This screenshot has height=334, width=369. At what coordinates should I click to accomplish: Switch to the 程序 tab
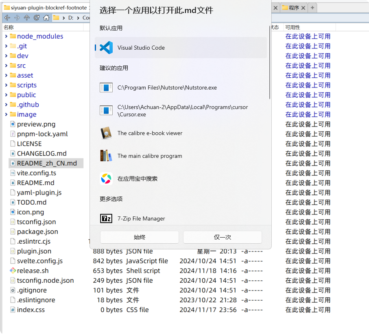(294, 8)
